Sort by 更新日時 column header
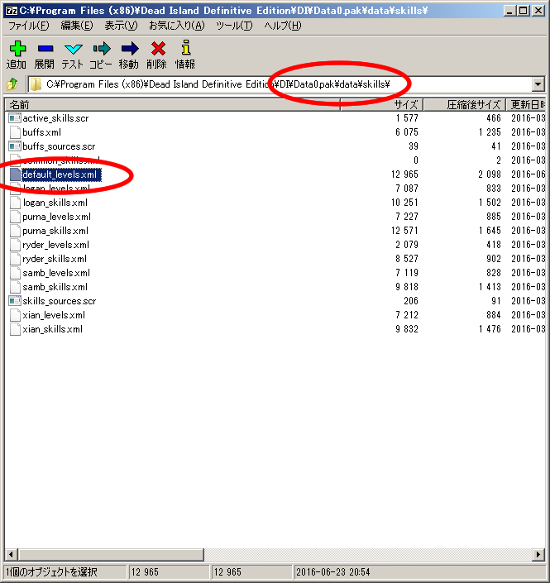The width and height of the screenshot is (550, 583). [525, 105]
